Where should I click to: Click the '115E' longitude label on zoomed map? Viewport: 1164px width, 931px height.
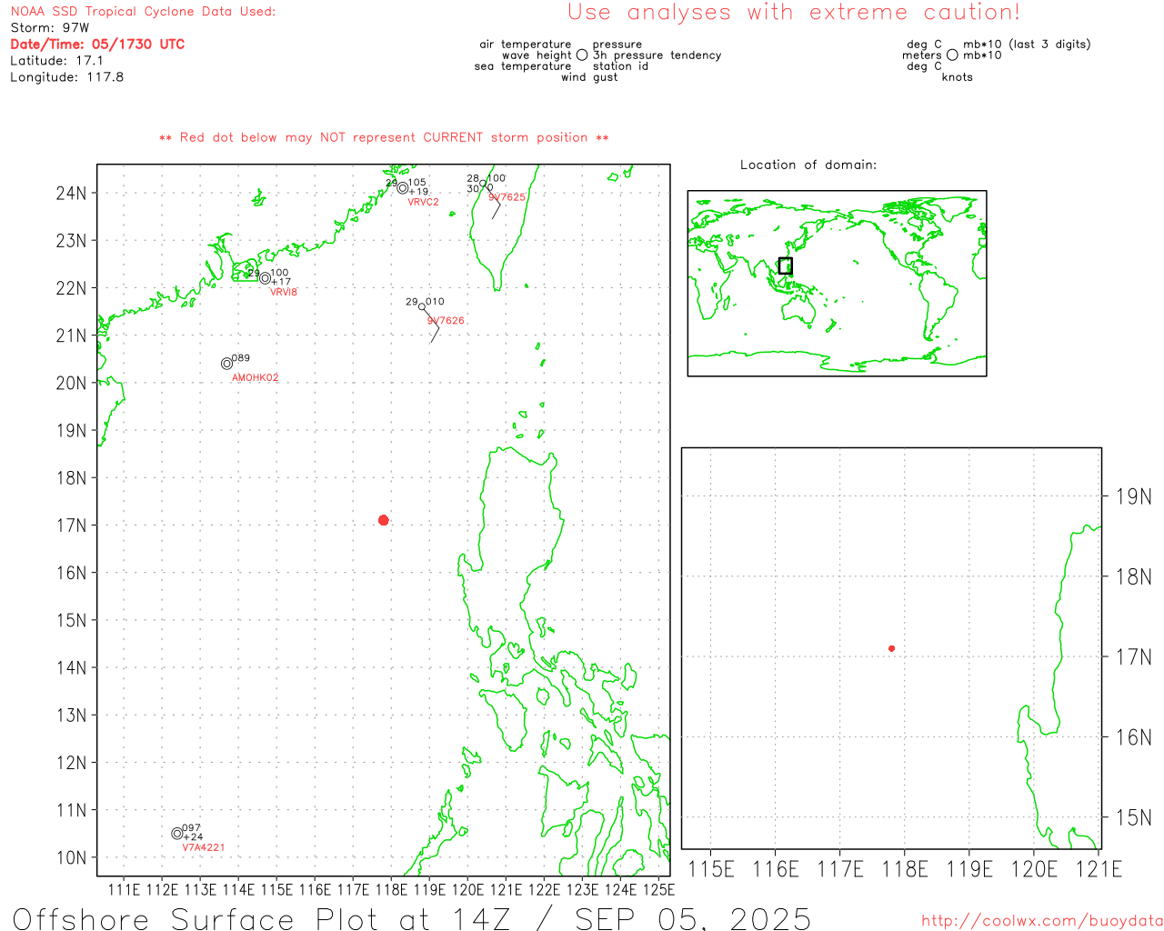click(x=711, y=869)
